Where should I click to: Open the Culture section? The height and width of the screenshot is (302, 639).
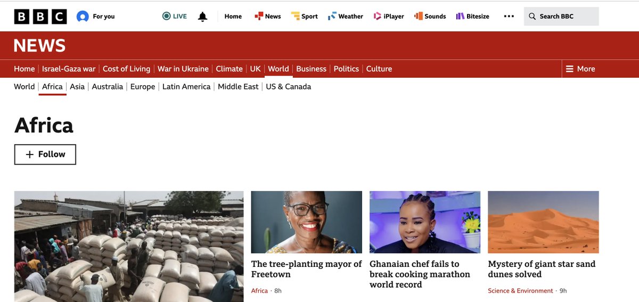(x=379, y=69)
